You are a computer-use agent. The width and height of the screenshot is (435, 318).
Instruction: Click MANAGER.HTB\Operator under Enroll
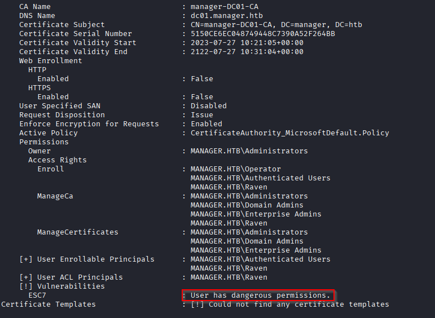coord(235,169)
